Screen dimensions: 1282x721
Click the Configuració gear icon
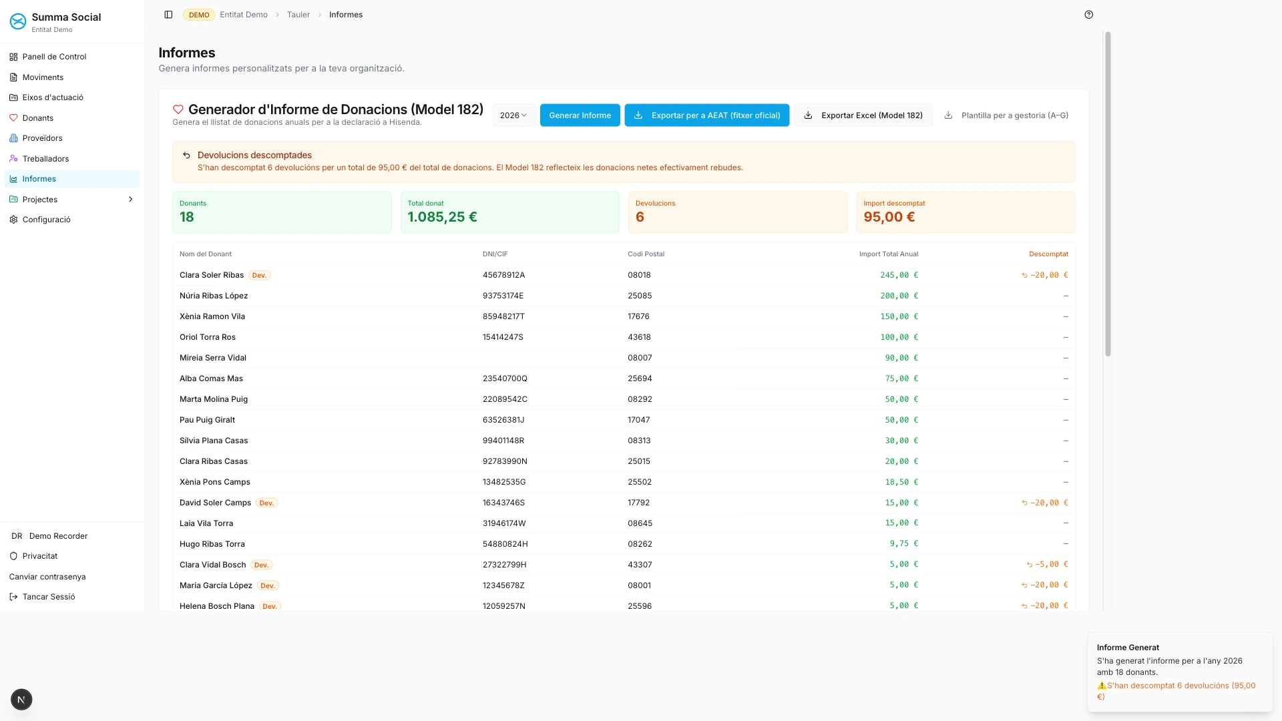point(13,220)
